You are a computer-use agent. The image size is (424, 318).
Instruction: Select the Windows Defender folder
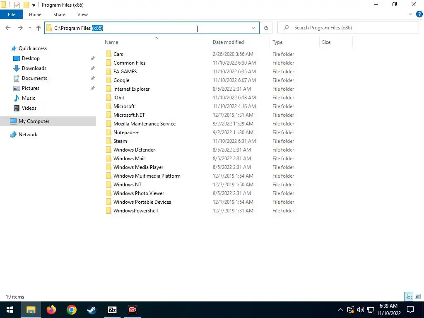(134, 150)
